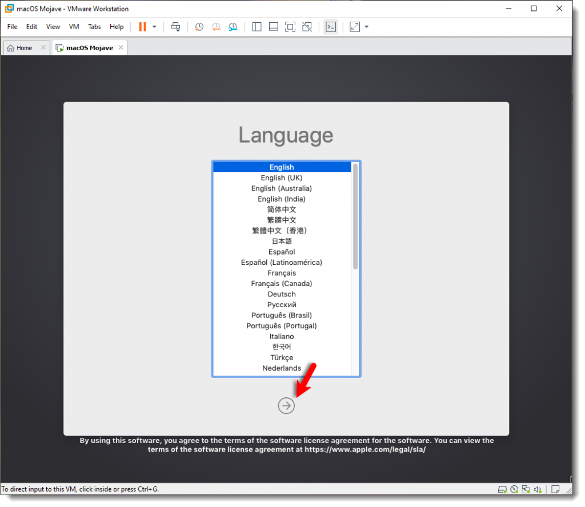The width and height of the screenshot is (585, 507).
Task: Close the macOS Mojave tab
Action: pyautogui.click(x=121, y=48)
